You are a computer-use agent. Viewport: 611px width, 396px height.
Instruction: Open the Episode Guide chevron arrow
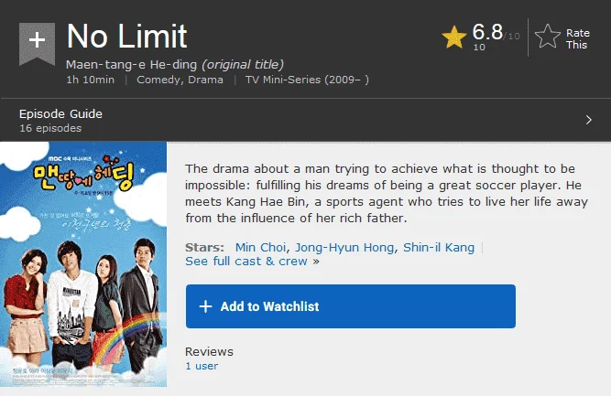tap(588, 120)
